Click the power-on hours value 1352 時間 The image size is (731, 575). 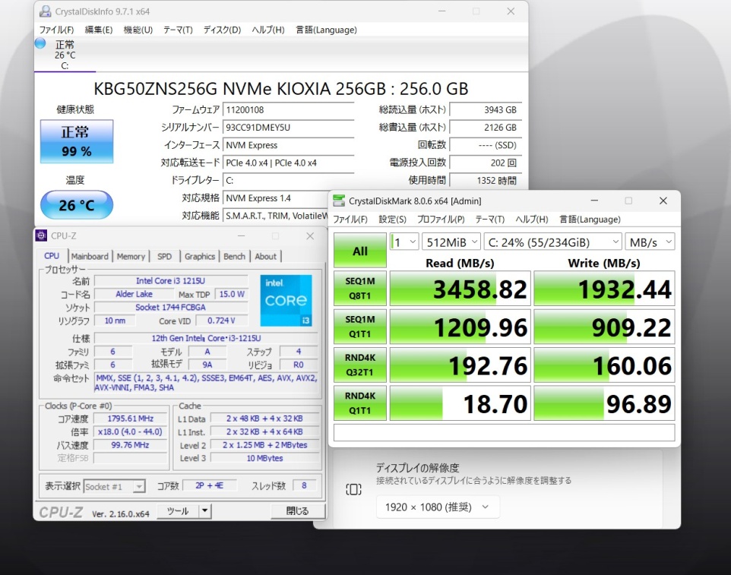coord(486,180)
